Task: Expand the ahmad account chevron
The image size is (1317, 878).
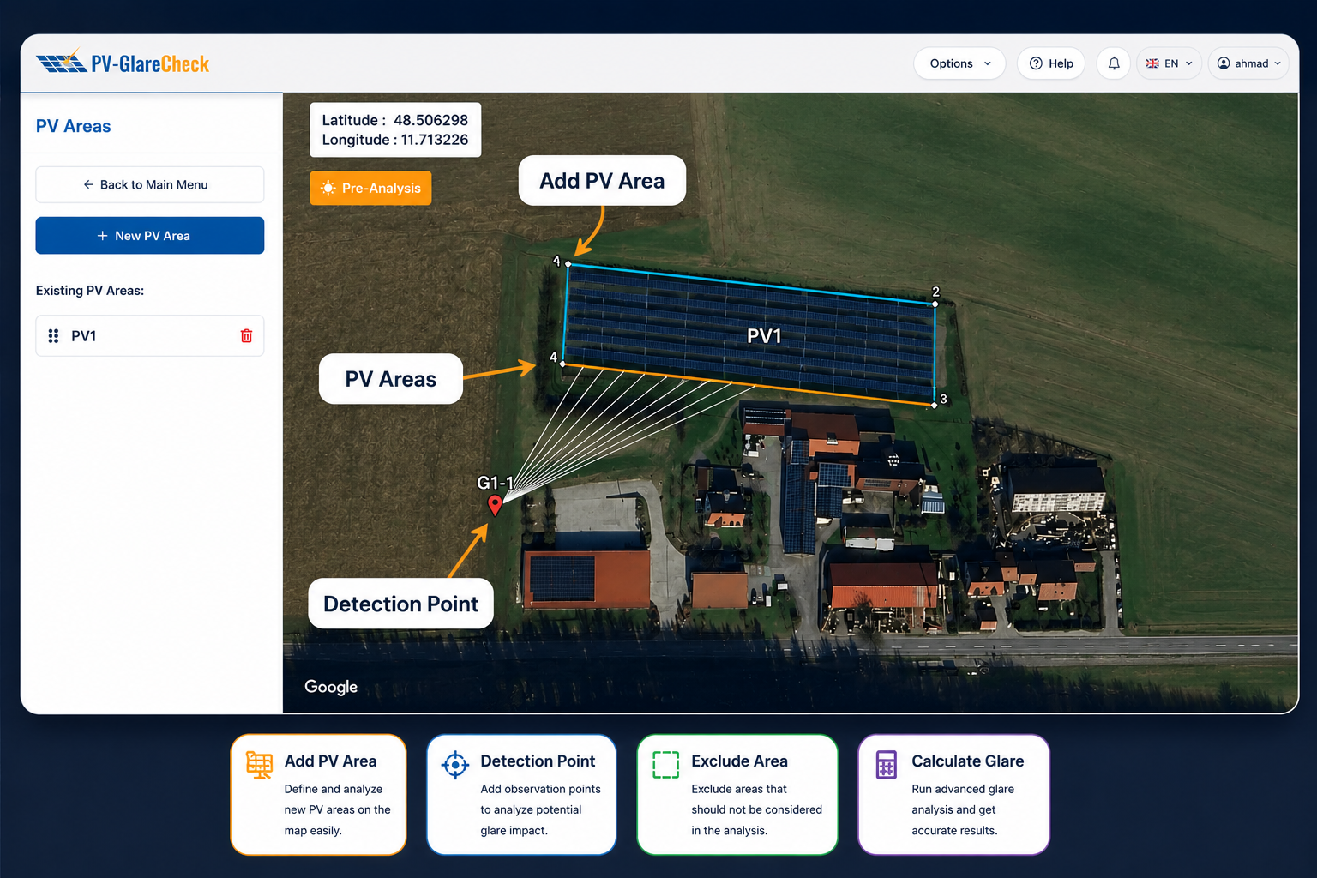Action: [1278, 63]
